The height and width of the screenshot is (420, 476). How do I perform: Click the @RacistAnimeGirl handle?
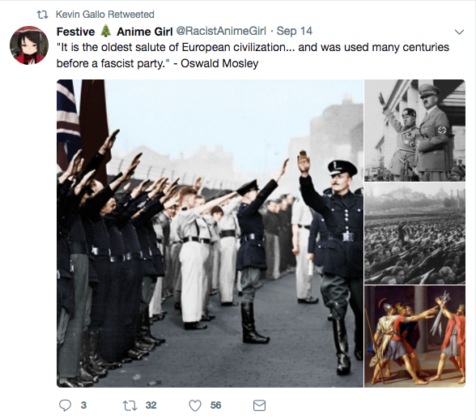point(221,31)
